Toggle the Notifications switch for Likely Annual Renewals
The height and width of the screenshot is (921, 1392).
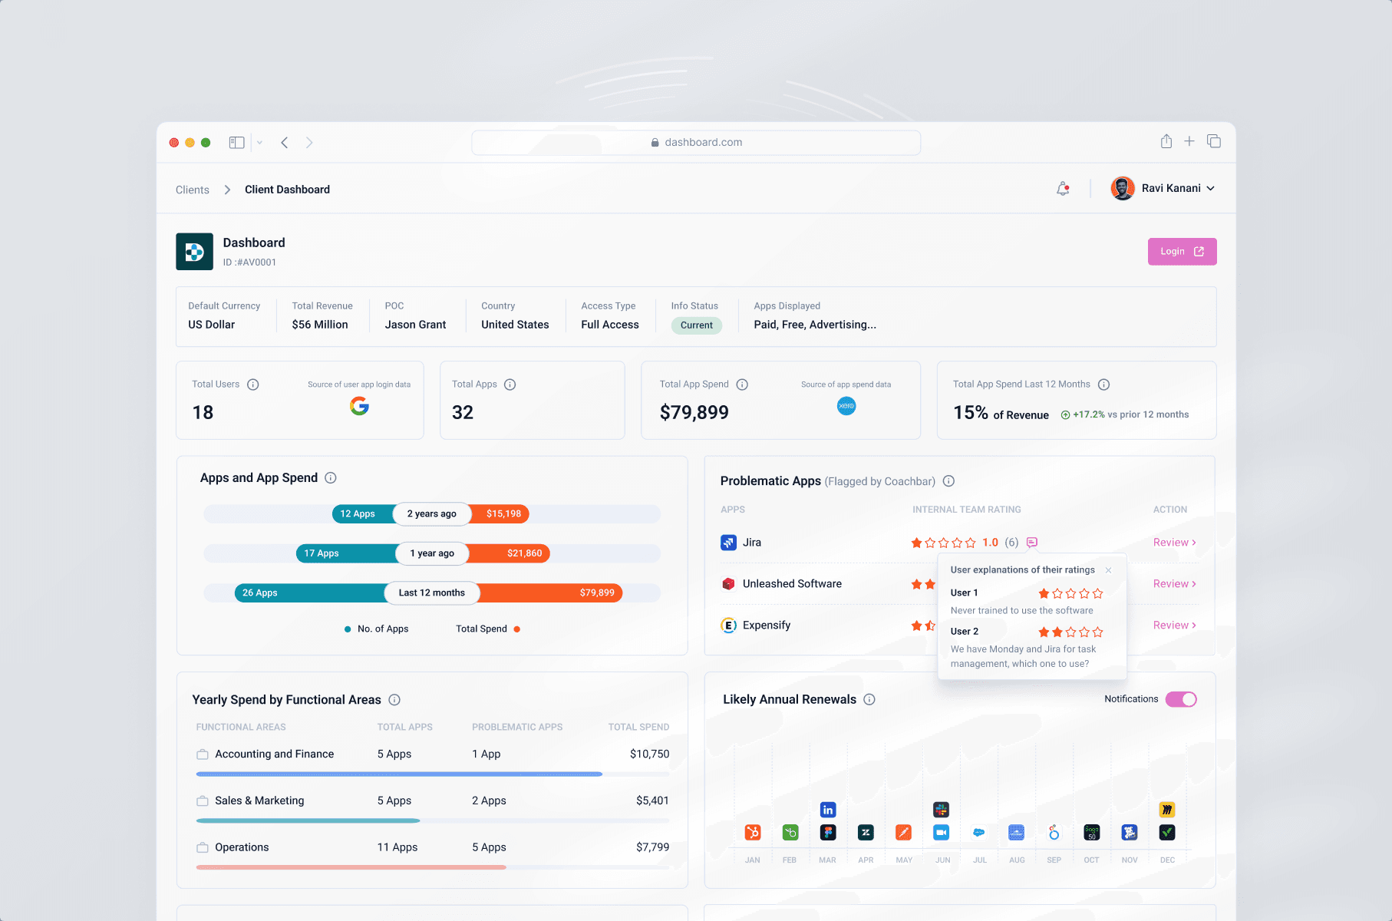(1183, 699)
